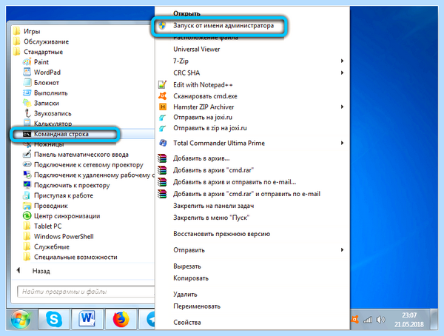Screen dimensions: 444x336
Task: Open Приступая к работе
Action: pos(58,195)
